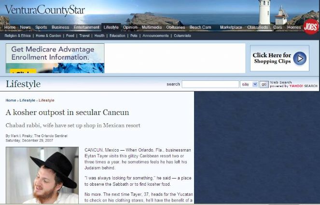Image resolution: width=320 pixels, height=205 pixels.
Task: Visit the Travel subsection
Action: 84,36
